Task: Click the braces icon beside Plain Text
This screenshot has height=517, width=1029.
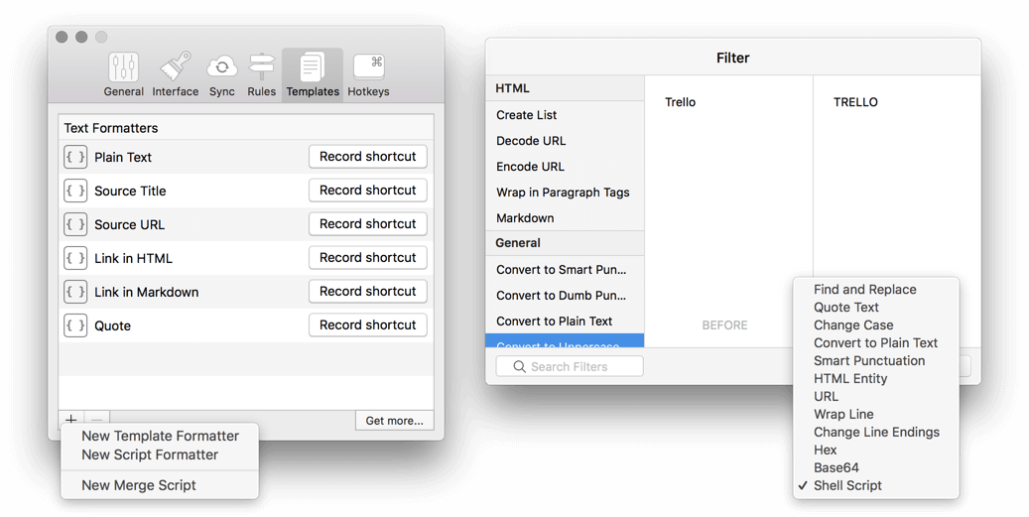Action: [75, 157]
